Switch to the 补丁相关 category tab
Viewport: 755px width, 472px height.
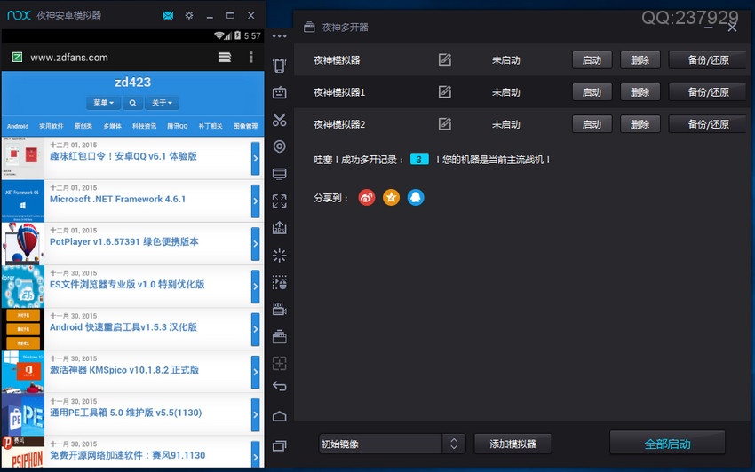(211, 126)
